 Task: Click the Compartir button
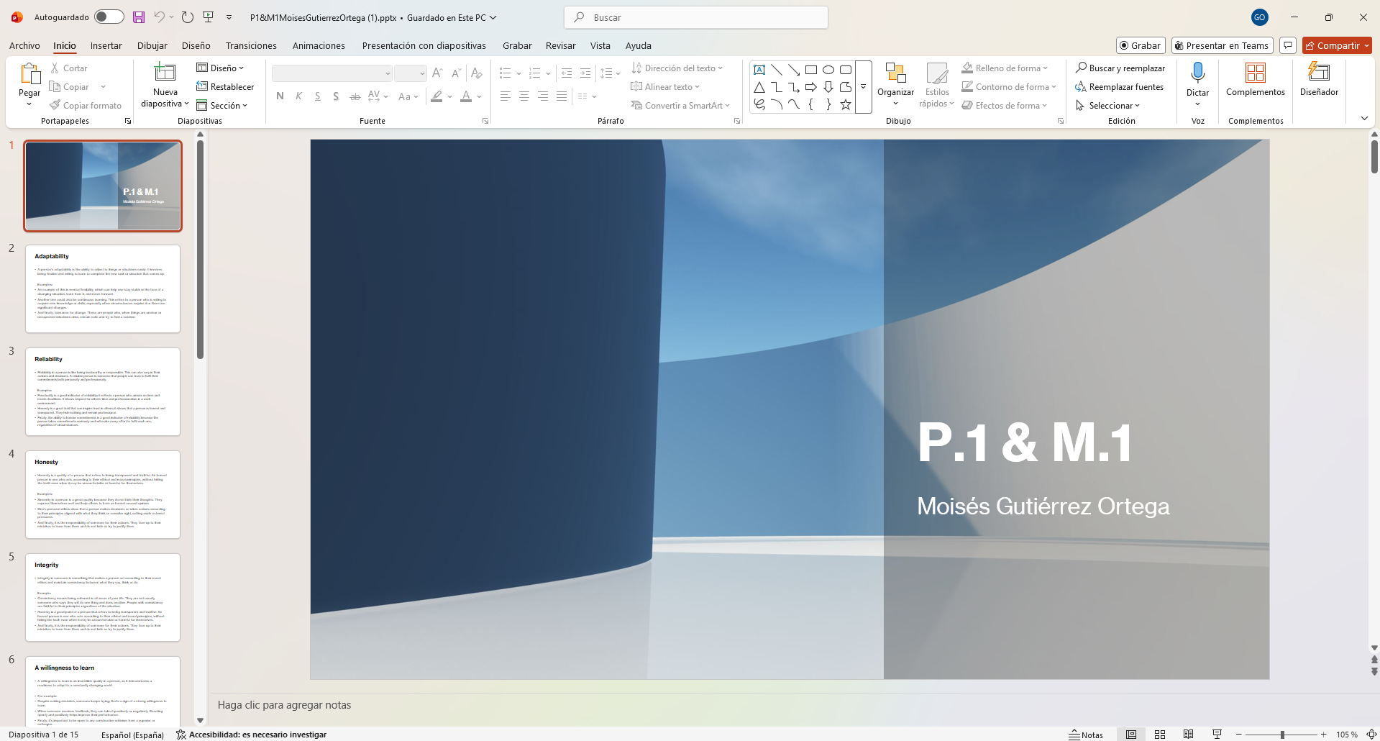[1337, 45]
